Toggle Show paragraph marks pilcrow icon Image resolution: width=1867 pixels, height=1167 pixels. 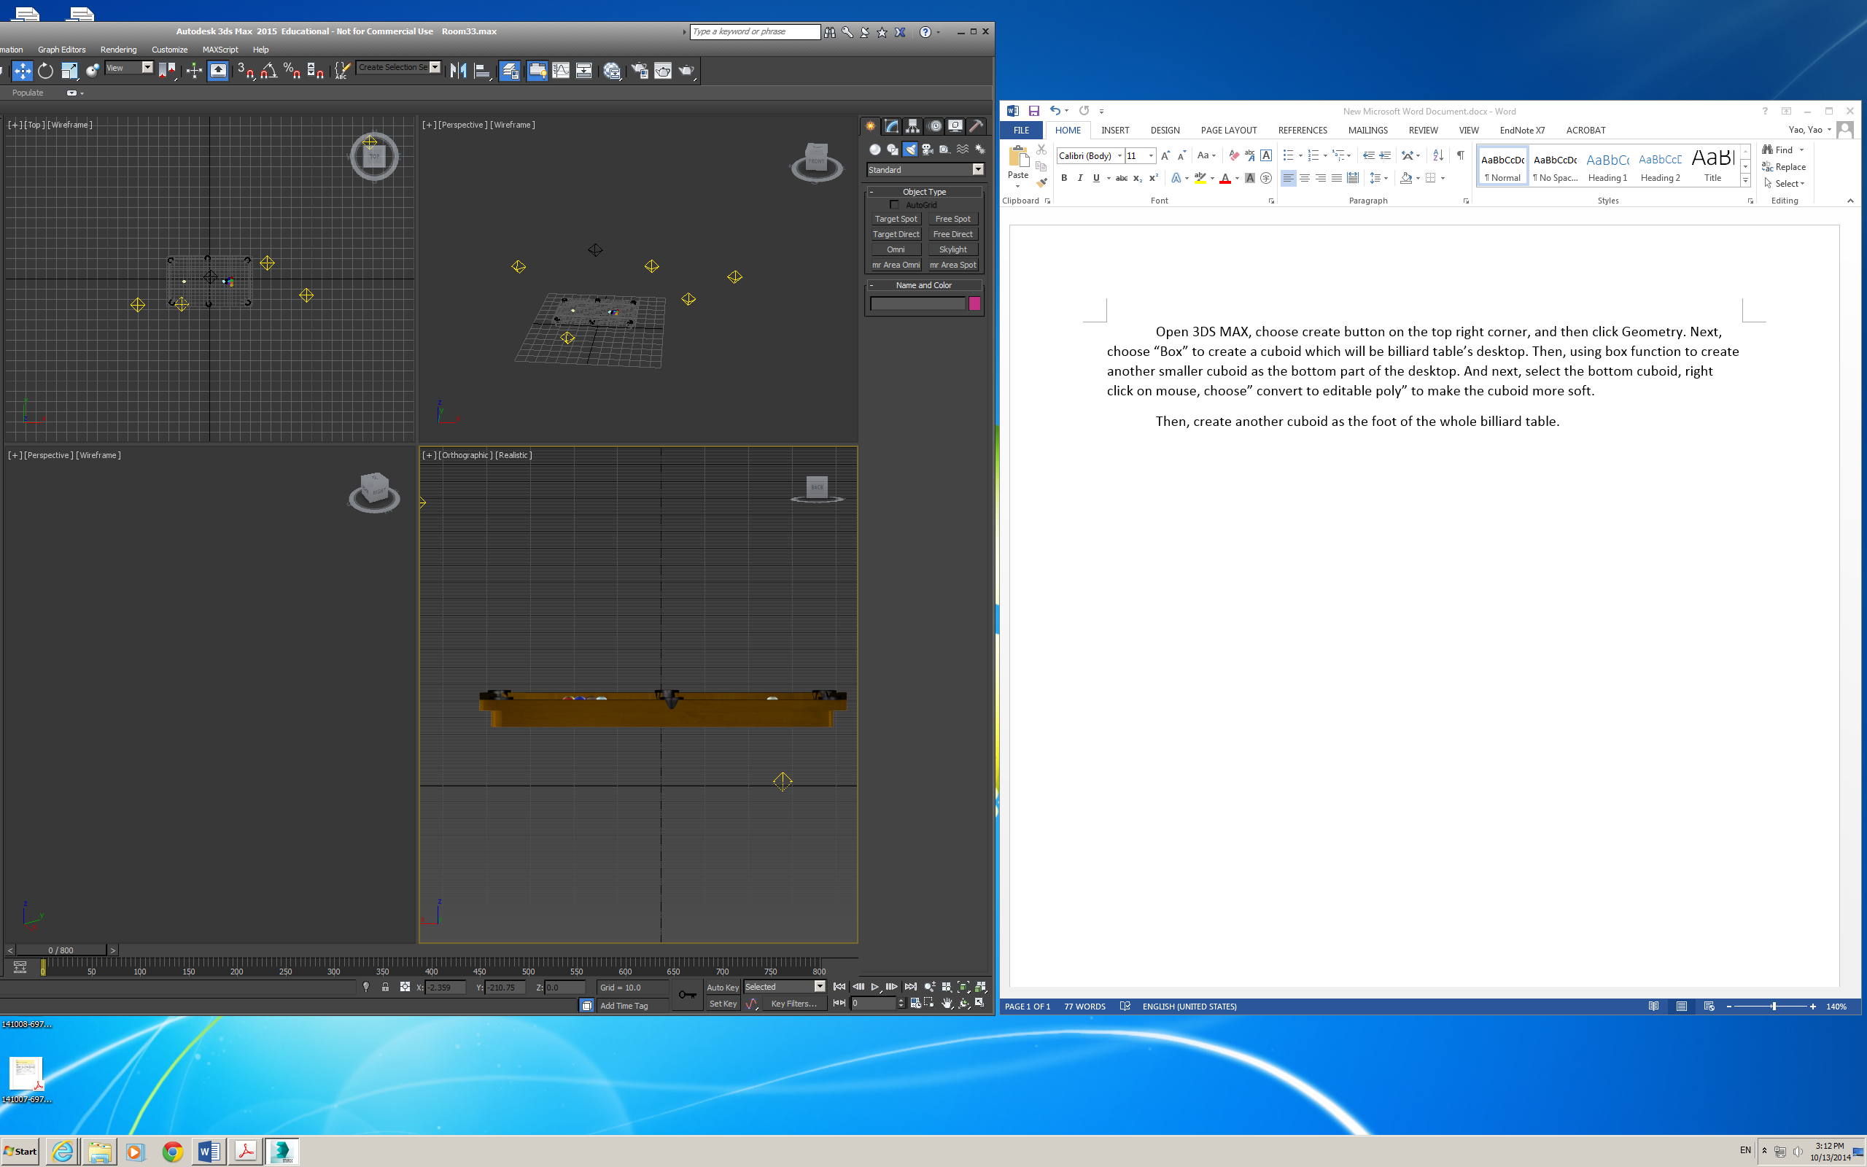(x=1461, y=156)
